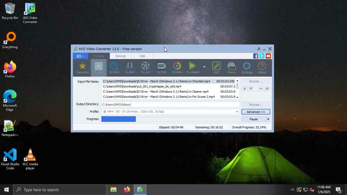The height and width of the screenshot is (195, 347).
Task: Select the Microsoft Edge desktop shortcut
Action: 10,101
